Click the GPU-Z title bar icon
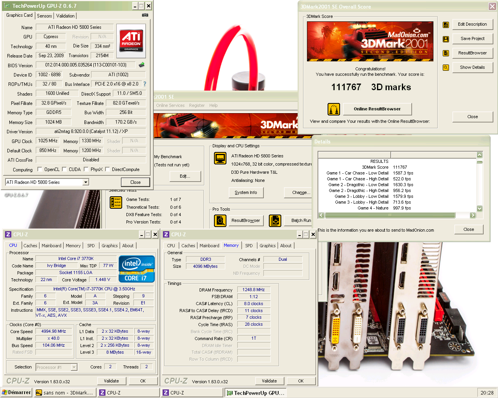498x398 pixels. (7, 6)
